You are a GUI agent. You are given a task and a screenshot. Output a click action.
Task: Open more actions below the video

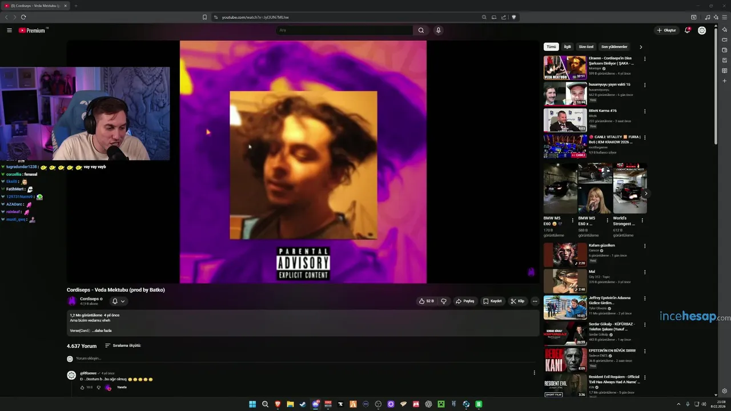coord(535,301)
